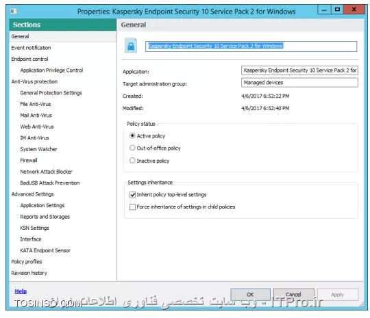Open Reports and Storages section
The image size is (370, 318).
(x=45, y=217)
